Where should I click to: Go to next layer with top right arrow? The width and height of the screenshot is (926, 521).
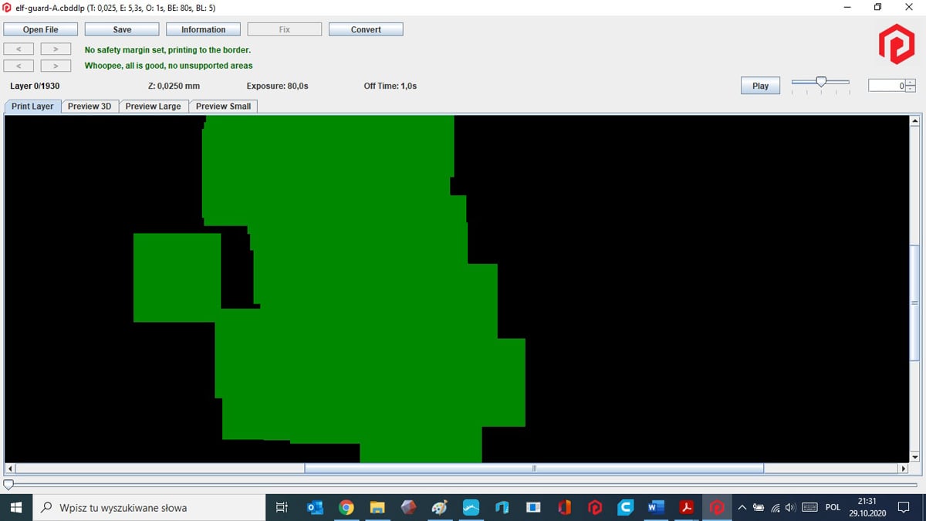point(56,49)
